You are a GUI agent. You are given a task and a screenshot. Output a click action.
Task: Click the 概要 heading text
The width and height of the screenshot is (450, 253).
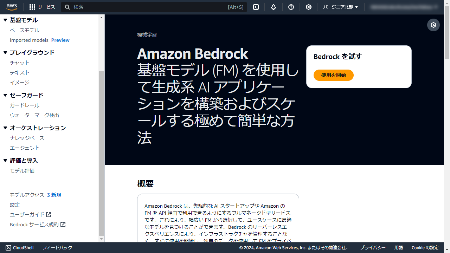(145, 184)
